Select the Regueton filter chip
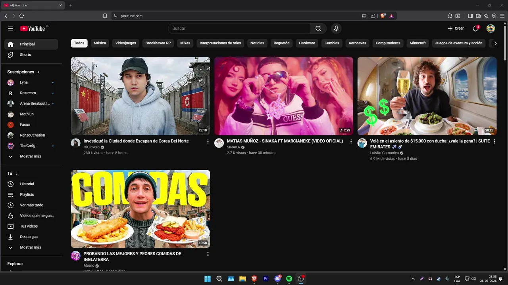The height and width of the screenshot is (285, 508). click(x=281, y=43)
